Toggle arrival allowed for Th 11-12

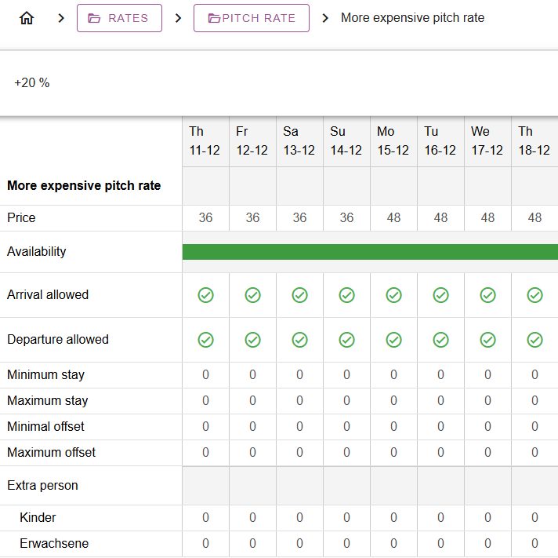205,295
